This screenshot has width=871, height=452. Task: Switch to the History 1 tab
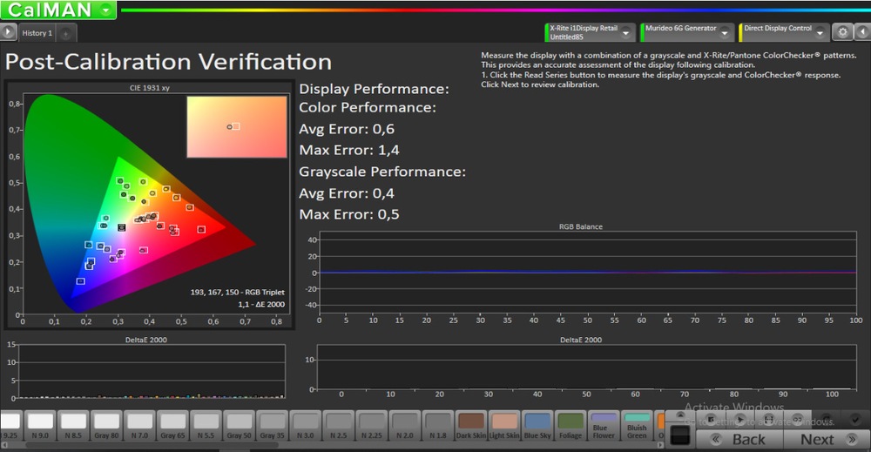pos(37,33)
